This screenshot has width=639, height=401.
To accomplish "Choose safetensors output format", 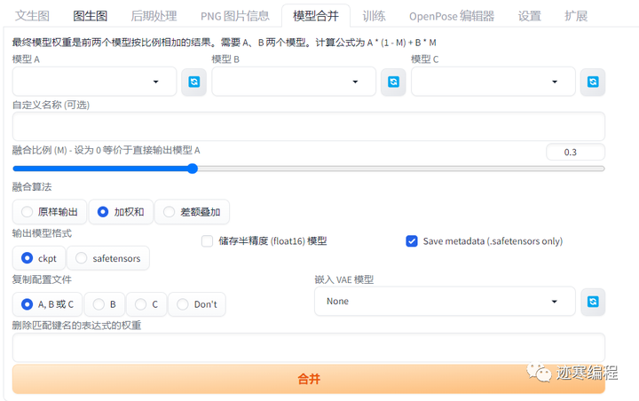I will pyautogui.click(x=108, y=258).
